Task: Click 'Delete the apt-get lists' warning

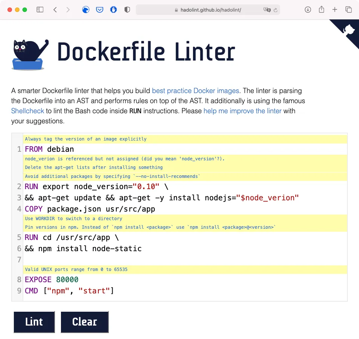Action: pos(185,167)
